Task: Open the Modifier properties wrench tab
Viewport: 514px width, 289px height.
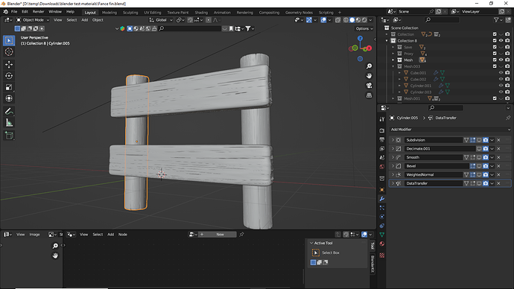Action: (x=382, y=199)
